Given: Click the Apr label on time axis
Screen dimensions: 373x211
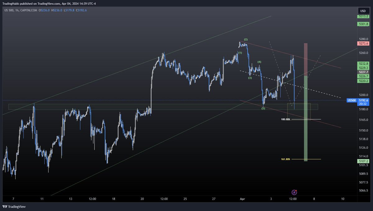Looking at the screenshot, I should [x=242, y=199].
